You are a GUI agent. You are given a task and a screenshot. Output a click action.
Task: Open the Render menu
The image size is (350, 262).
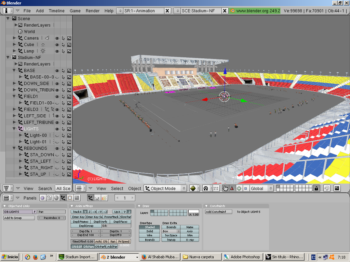pyautogui.click(x=93, y=11)
